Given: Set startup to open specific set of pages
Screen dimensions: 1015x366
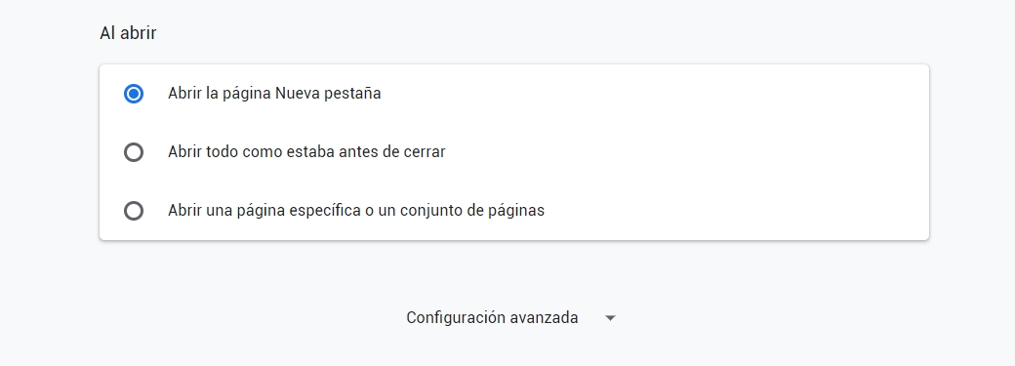Looking at the screenshot, I should point(134,211).
